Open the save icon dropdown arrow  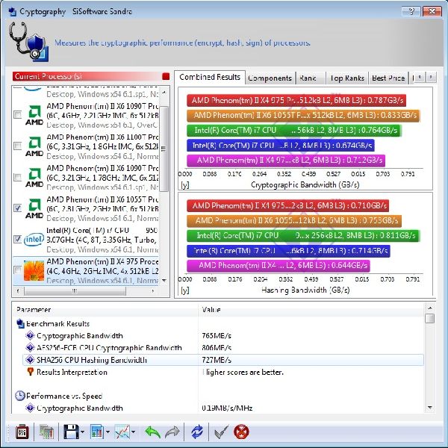pyautogui.click(x=84, y=432)
